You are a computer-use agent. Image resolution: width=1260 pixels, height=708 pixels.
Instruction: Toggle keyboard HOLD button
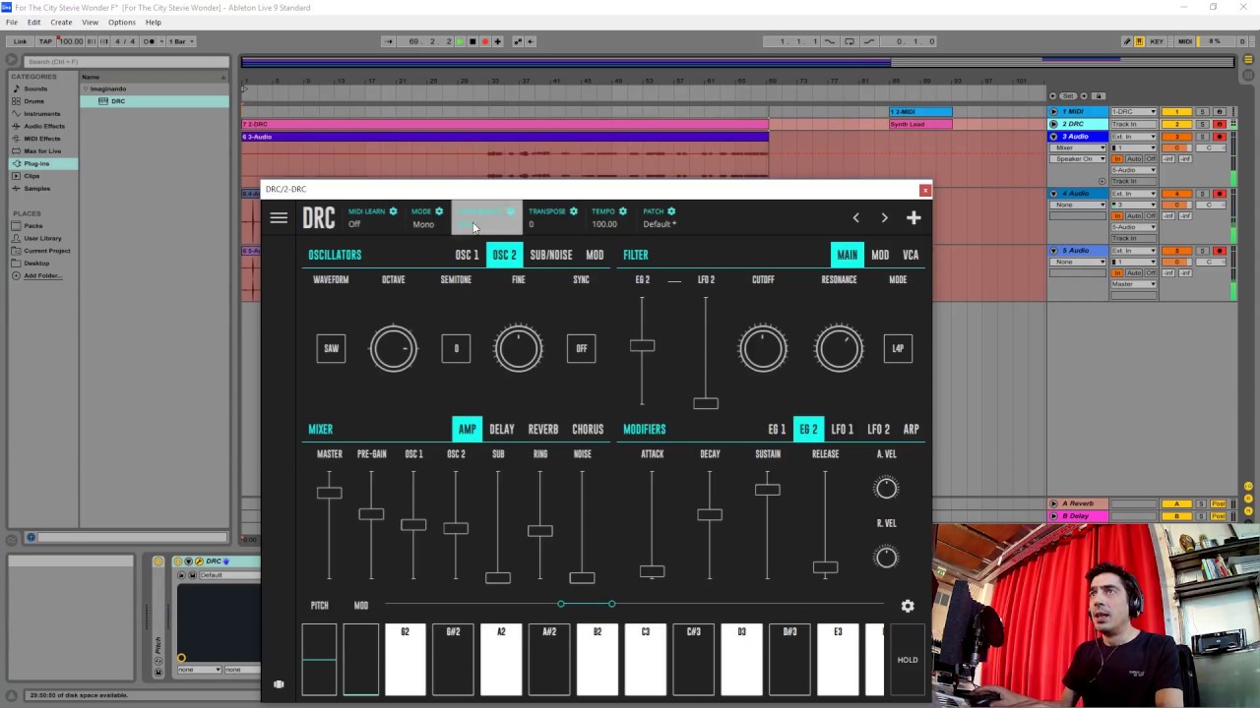[x=908, y=660]
